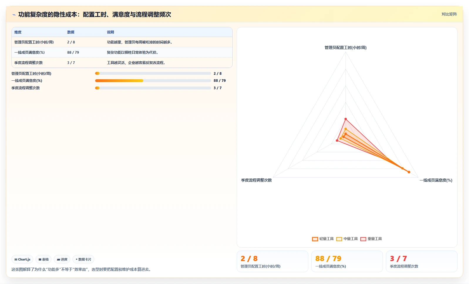Click radar axis label 季度流程调整次数

(x=256, y=180)
